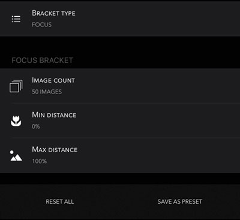The height and width of the screenshot is (220, 240).
Task: Open the Max Distance setting
Action: pos(120,155)
